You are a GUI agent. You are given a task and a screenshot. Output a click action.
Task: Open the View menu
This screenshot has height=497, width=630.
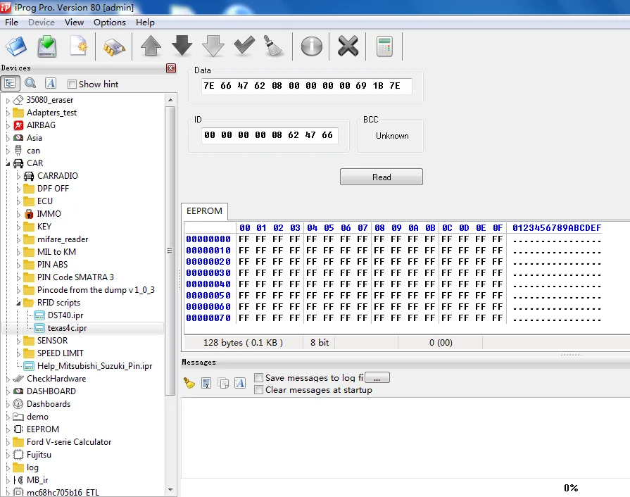(x=75, y=23)
